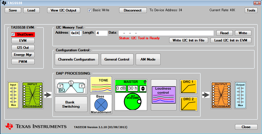This screenshot has width=262, height=134.
Task: Click Write I2C Init in File
Action: [188, 40]
